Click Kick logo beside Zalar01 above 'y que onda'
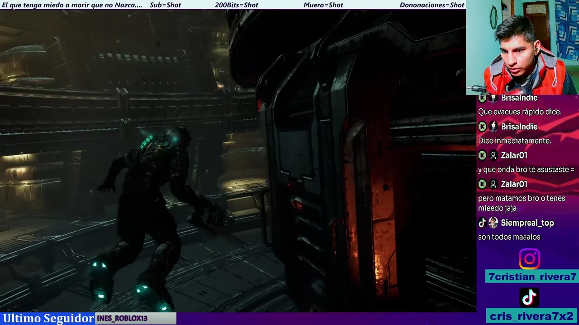Image resolution: width=579 pixels, height=325 pixels. (x=482, y=155)
